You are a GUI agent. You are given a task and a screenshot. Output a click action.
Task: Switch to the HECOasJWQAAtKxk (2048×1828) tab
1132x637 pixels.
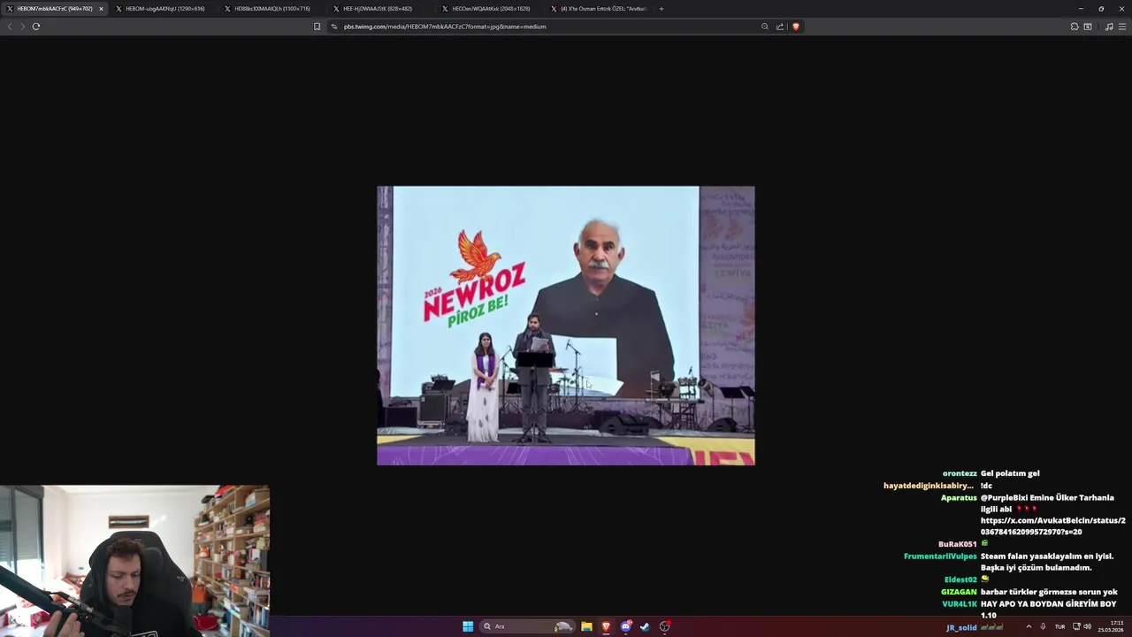click(x=491, y=9)
